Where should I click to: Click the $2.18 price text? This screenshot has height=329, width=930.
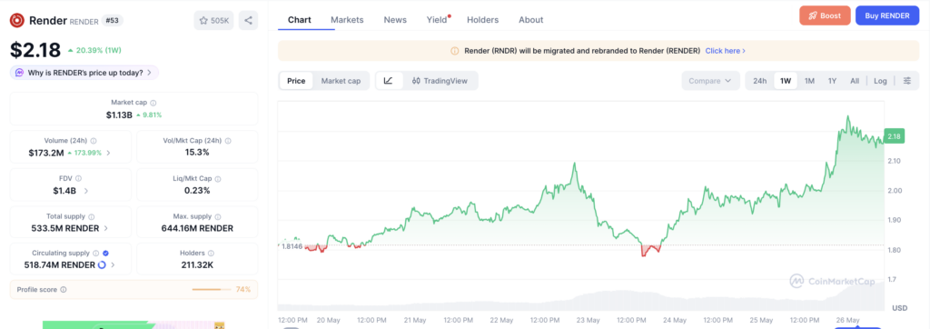(35, 50)
